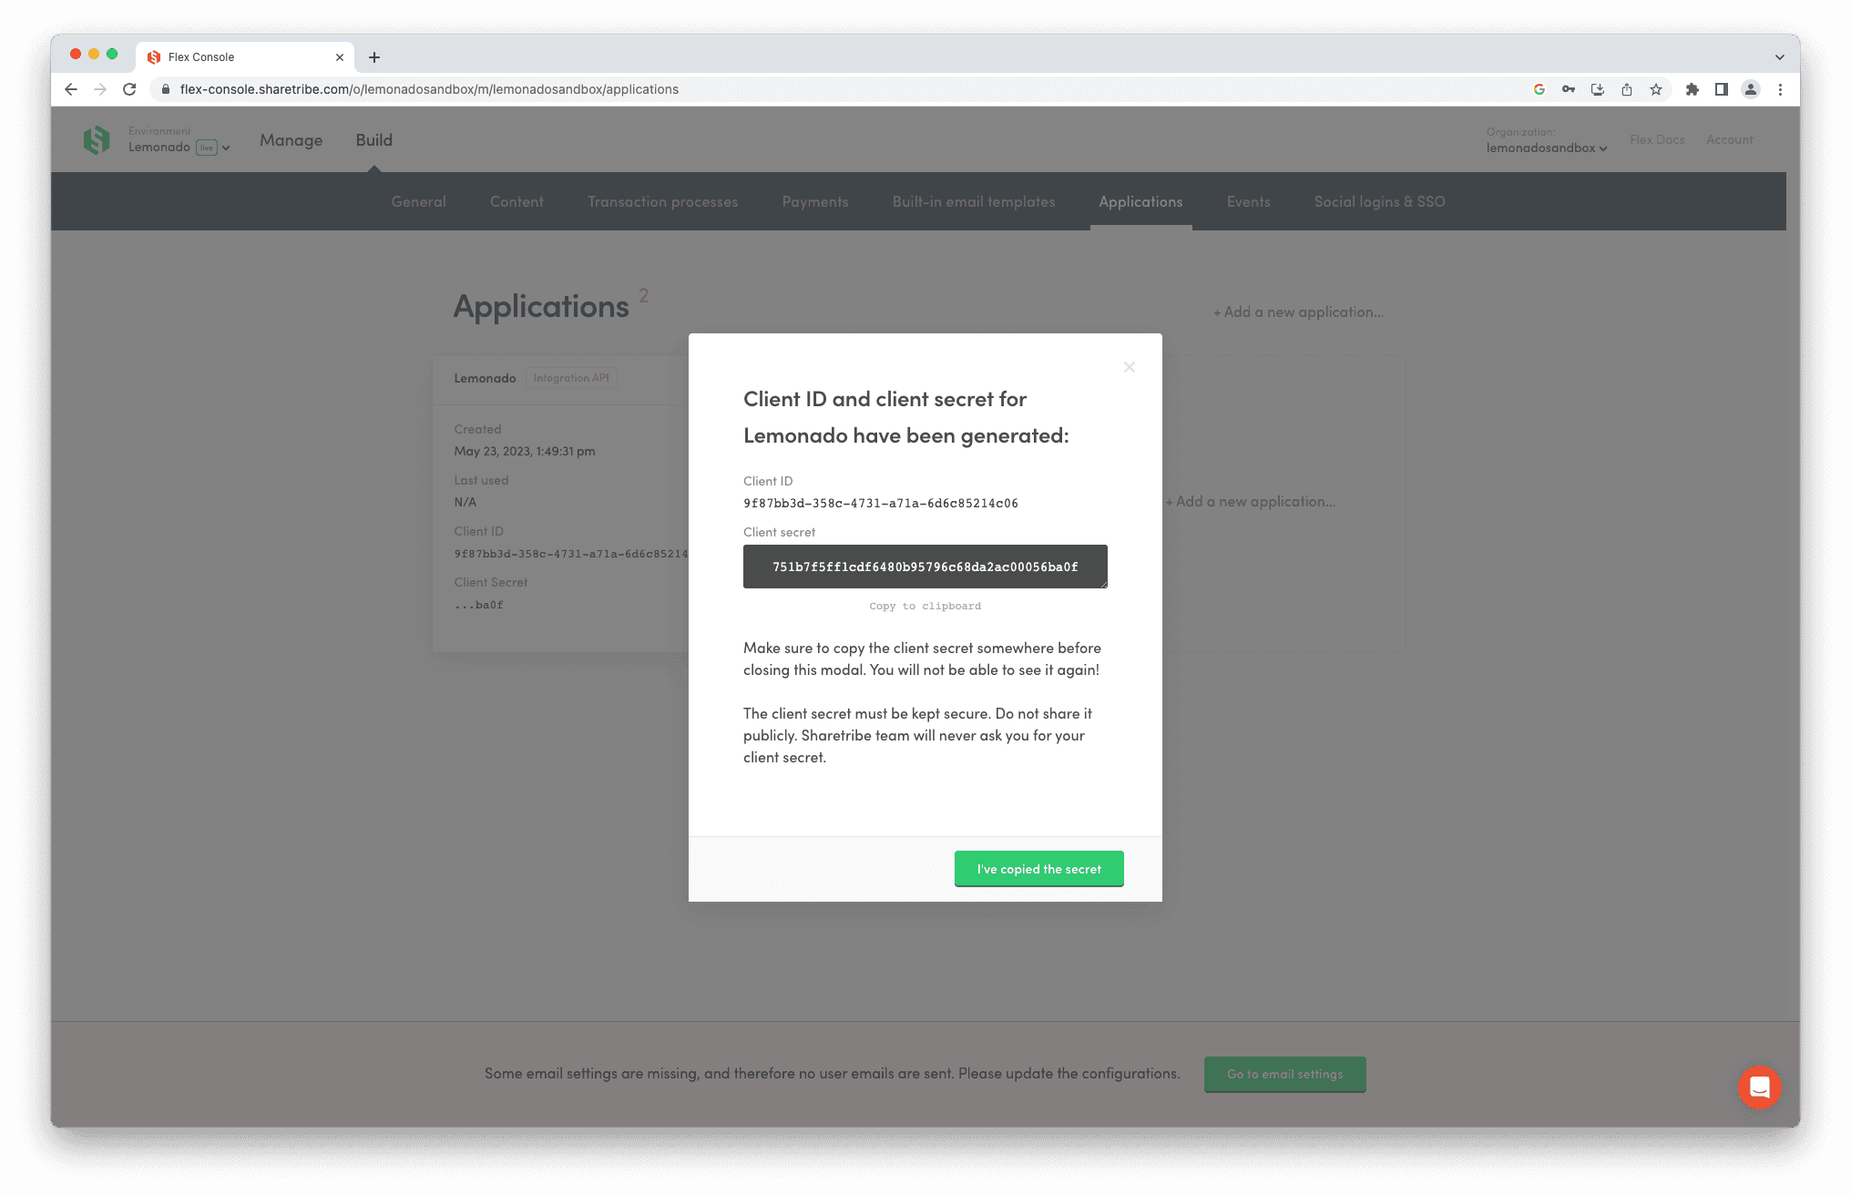The image size is (1851, 1195).
Task: Click the Manage menu item
Action: (x=290, y=139)
